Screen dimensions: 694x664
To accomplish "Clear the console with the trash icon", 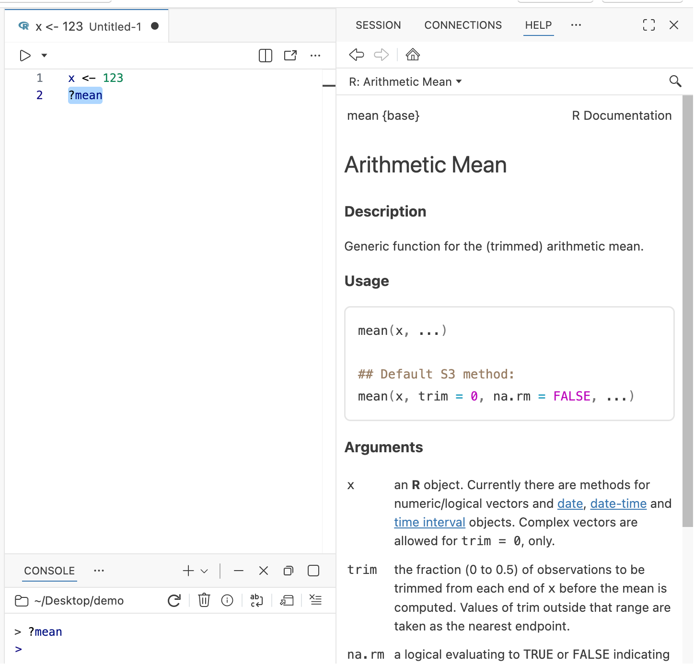I will pyautogui.click(x=204, y=600).
